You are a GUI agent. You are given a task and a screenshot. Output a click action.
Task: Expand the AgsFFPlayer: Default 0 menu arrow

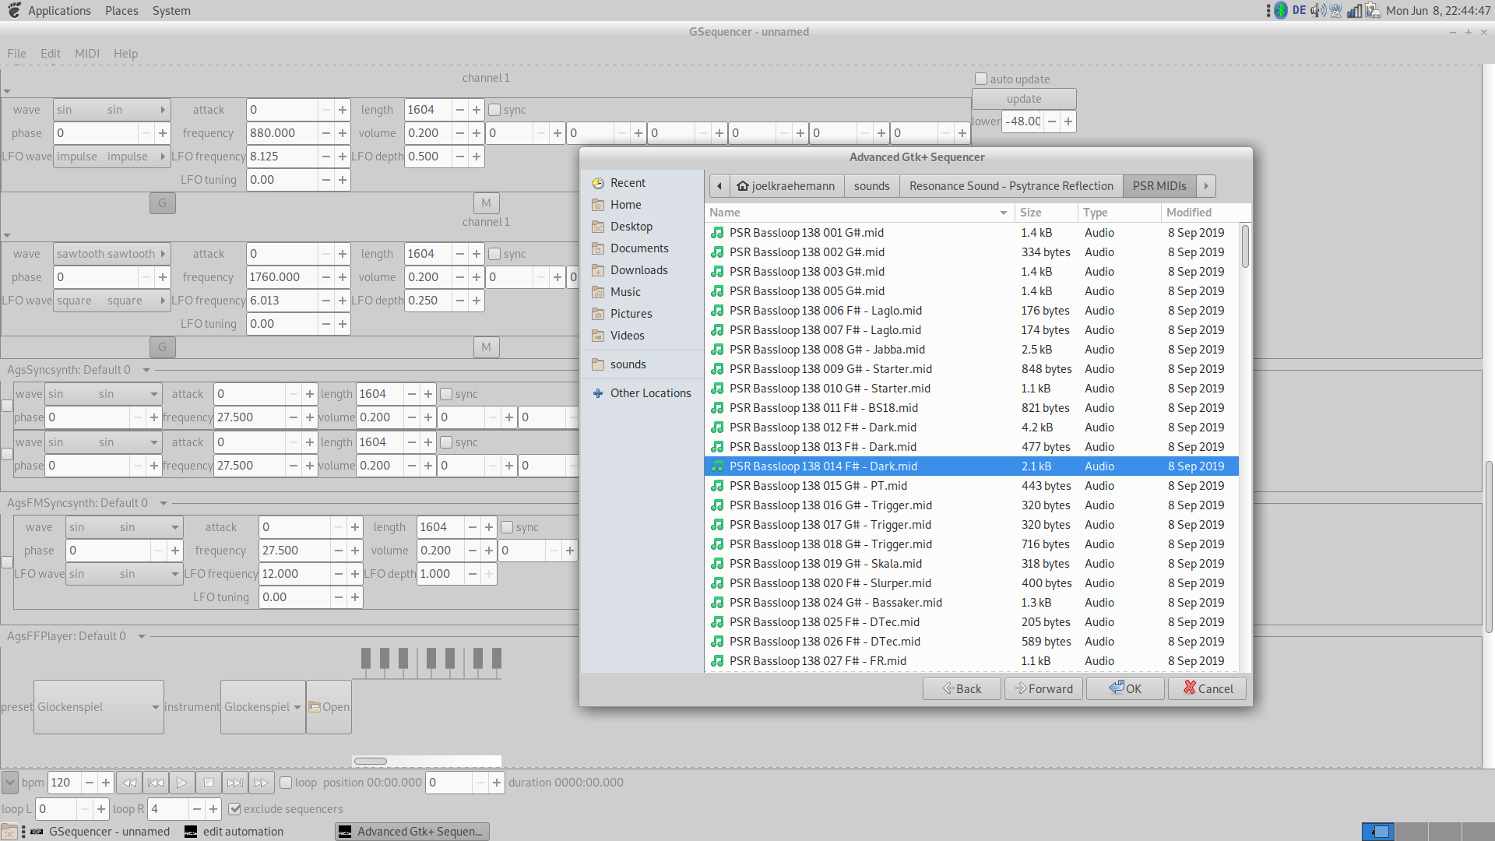142,636
